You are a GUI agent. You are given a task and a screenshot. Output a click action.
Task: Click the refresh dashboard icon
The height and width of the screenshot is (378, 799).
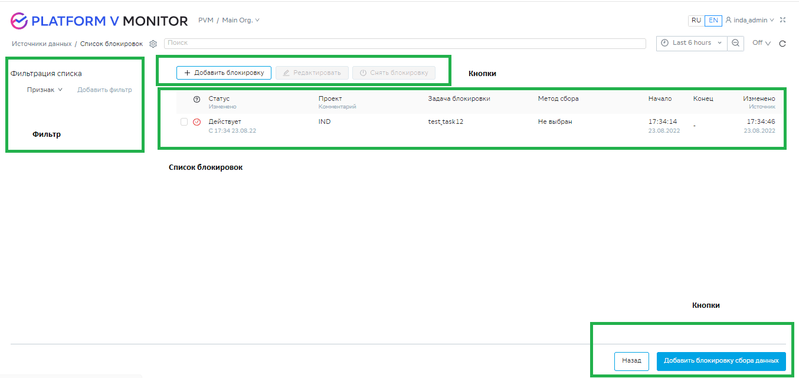[x=782, y=44]
